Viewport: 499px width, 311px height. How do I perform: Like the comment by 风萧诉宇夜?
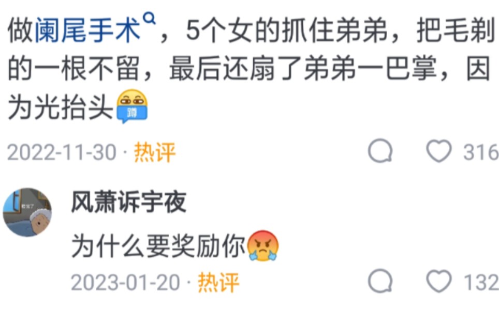click(439, 282)
